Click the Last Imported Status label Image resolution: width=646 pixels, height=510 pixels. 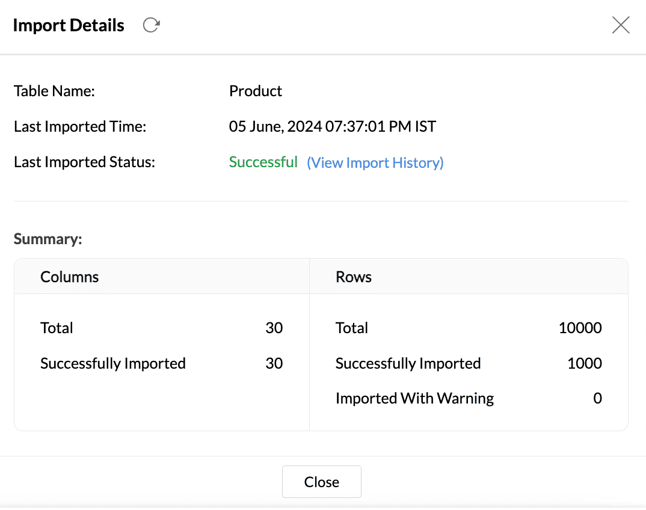84,162
